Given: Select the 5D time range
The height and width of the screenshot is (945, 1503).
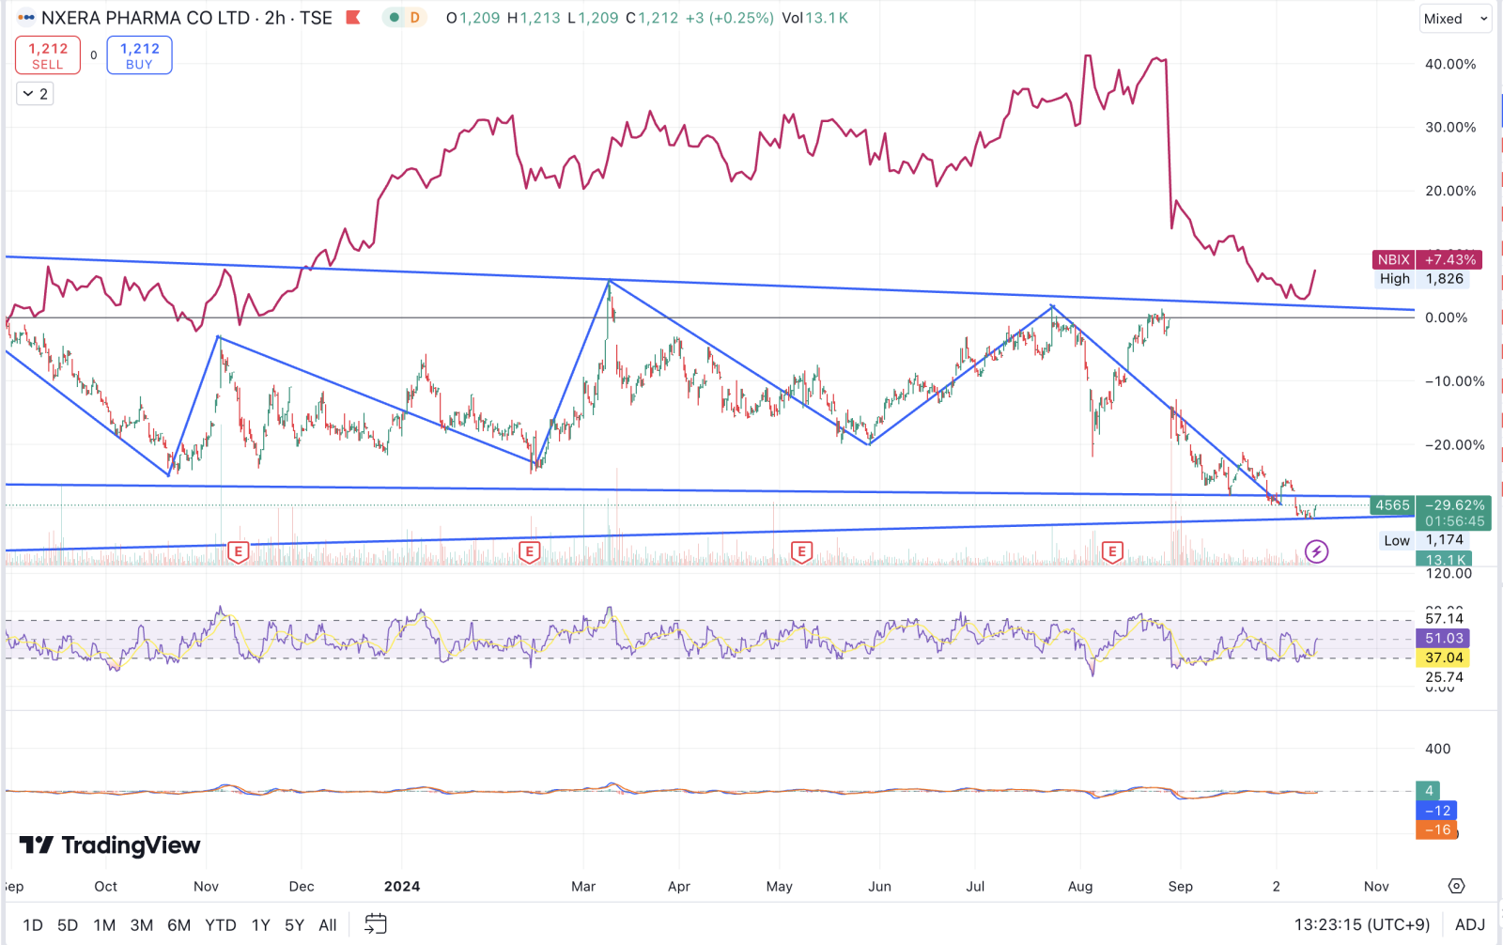Looking at the screenshot, I should (x=68, y=925).
